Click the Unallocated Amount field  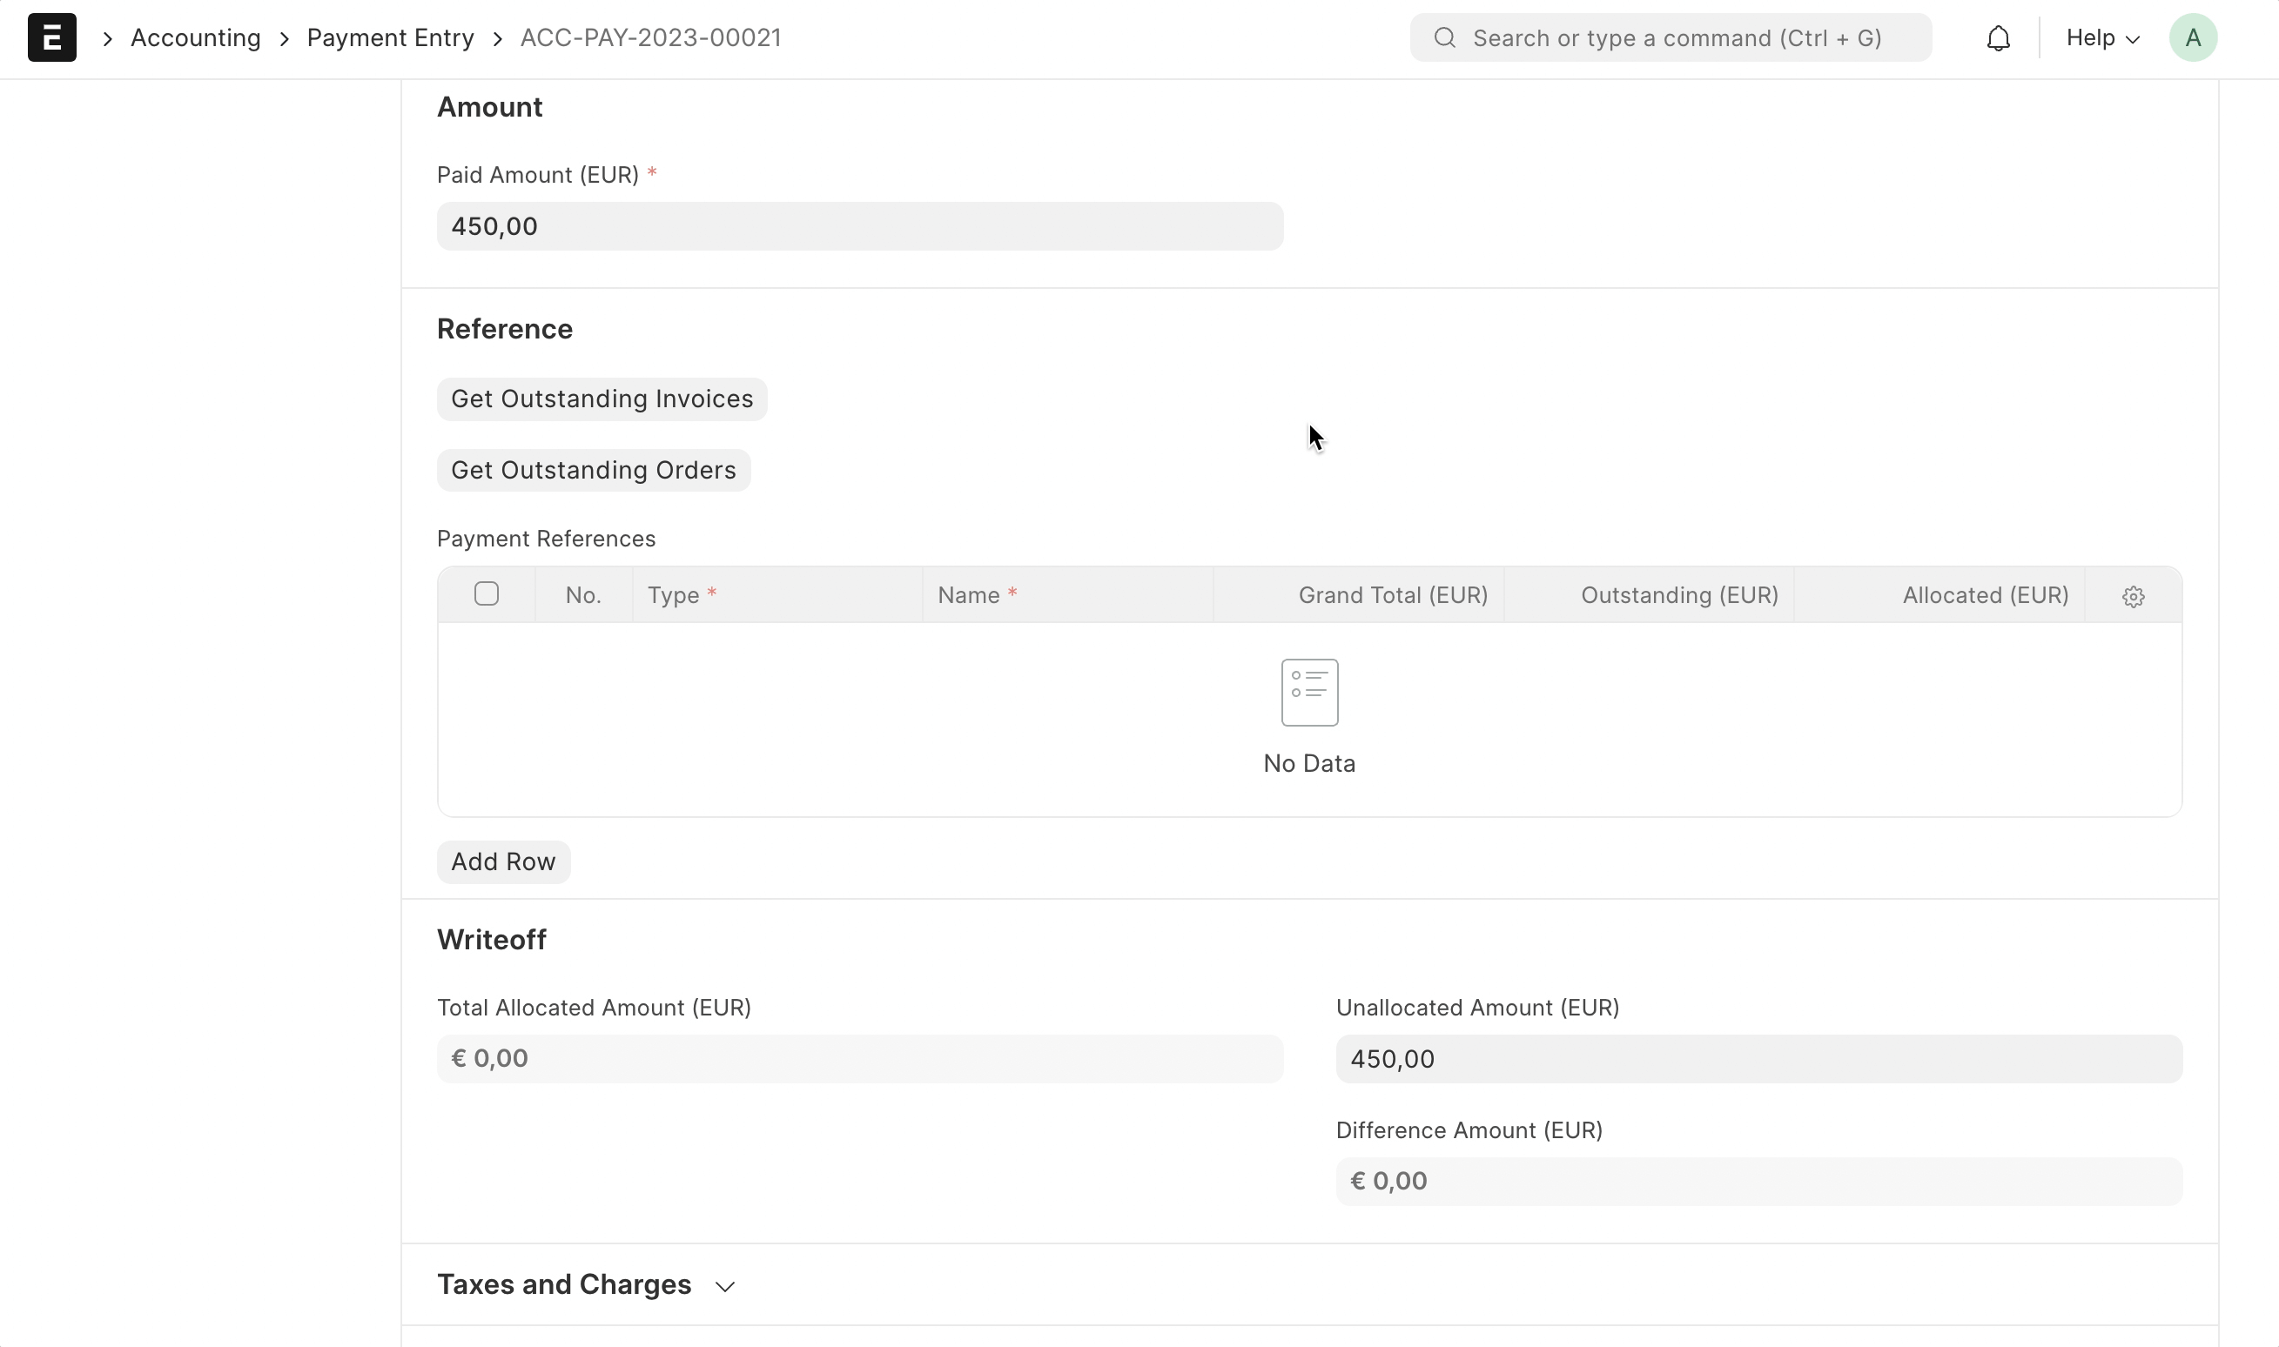(x=1757, y=1057)
